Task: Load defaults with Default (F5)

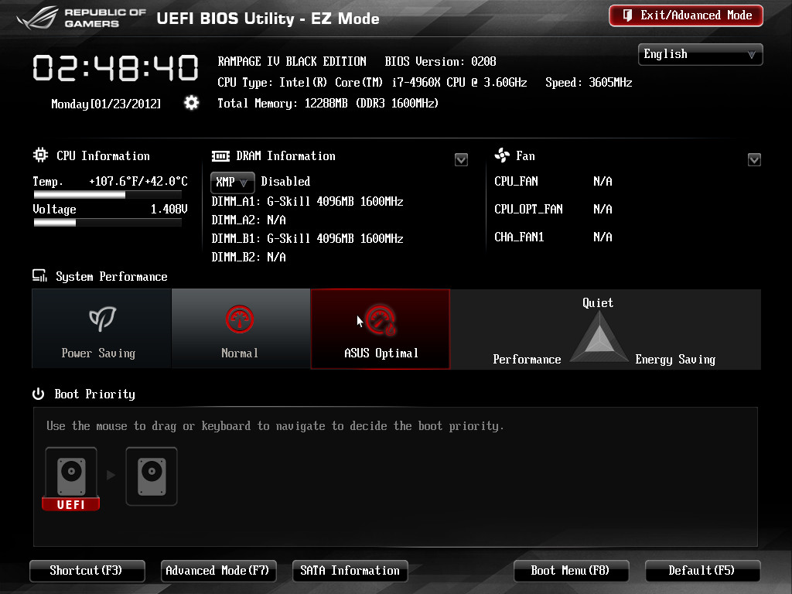Action: (702, 571)
